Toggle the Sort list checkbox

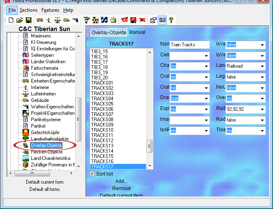[x=92, y=174]
